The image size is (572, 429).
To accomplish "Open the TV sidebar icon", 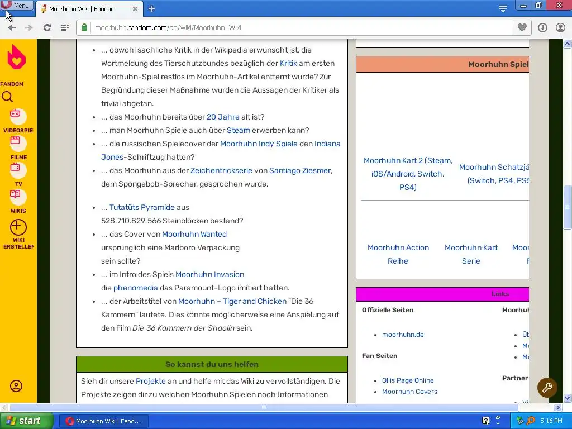I will [x=18, y=170].
